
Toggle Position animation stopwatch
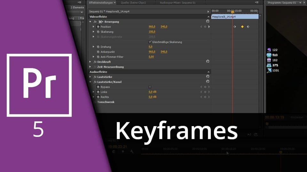click(98, 27)
